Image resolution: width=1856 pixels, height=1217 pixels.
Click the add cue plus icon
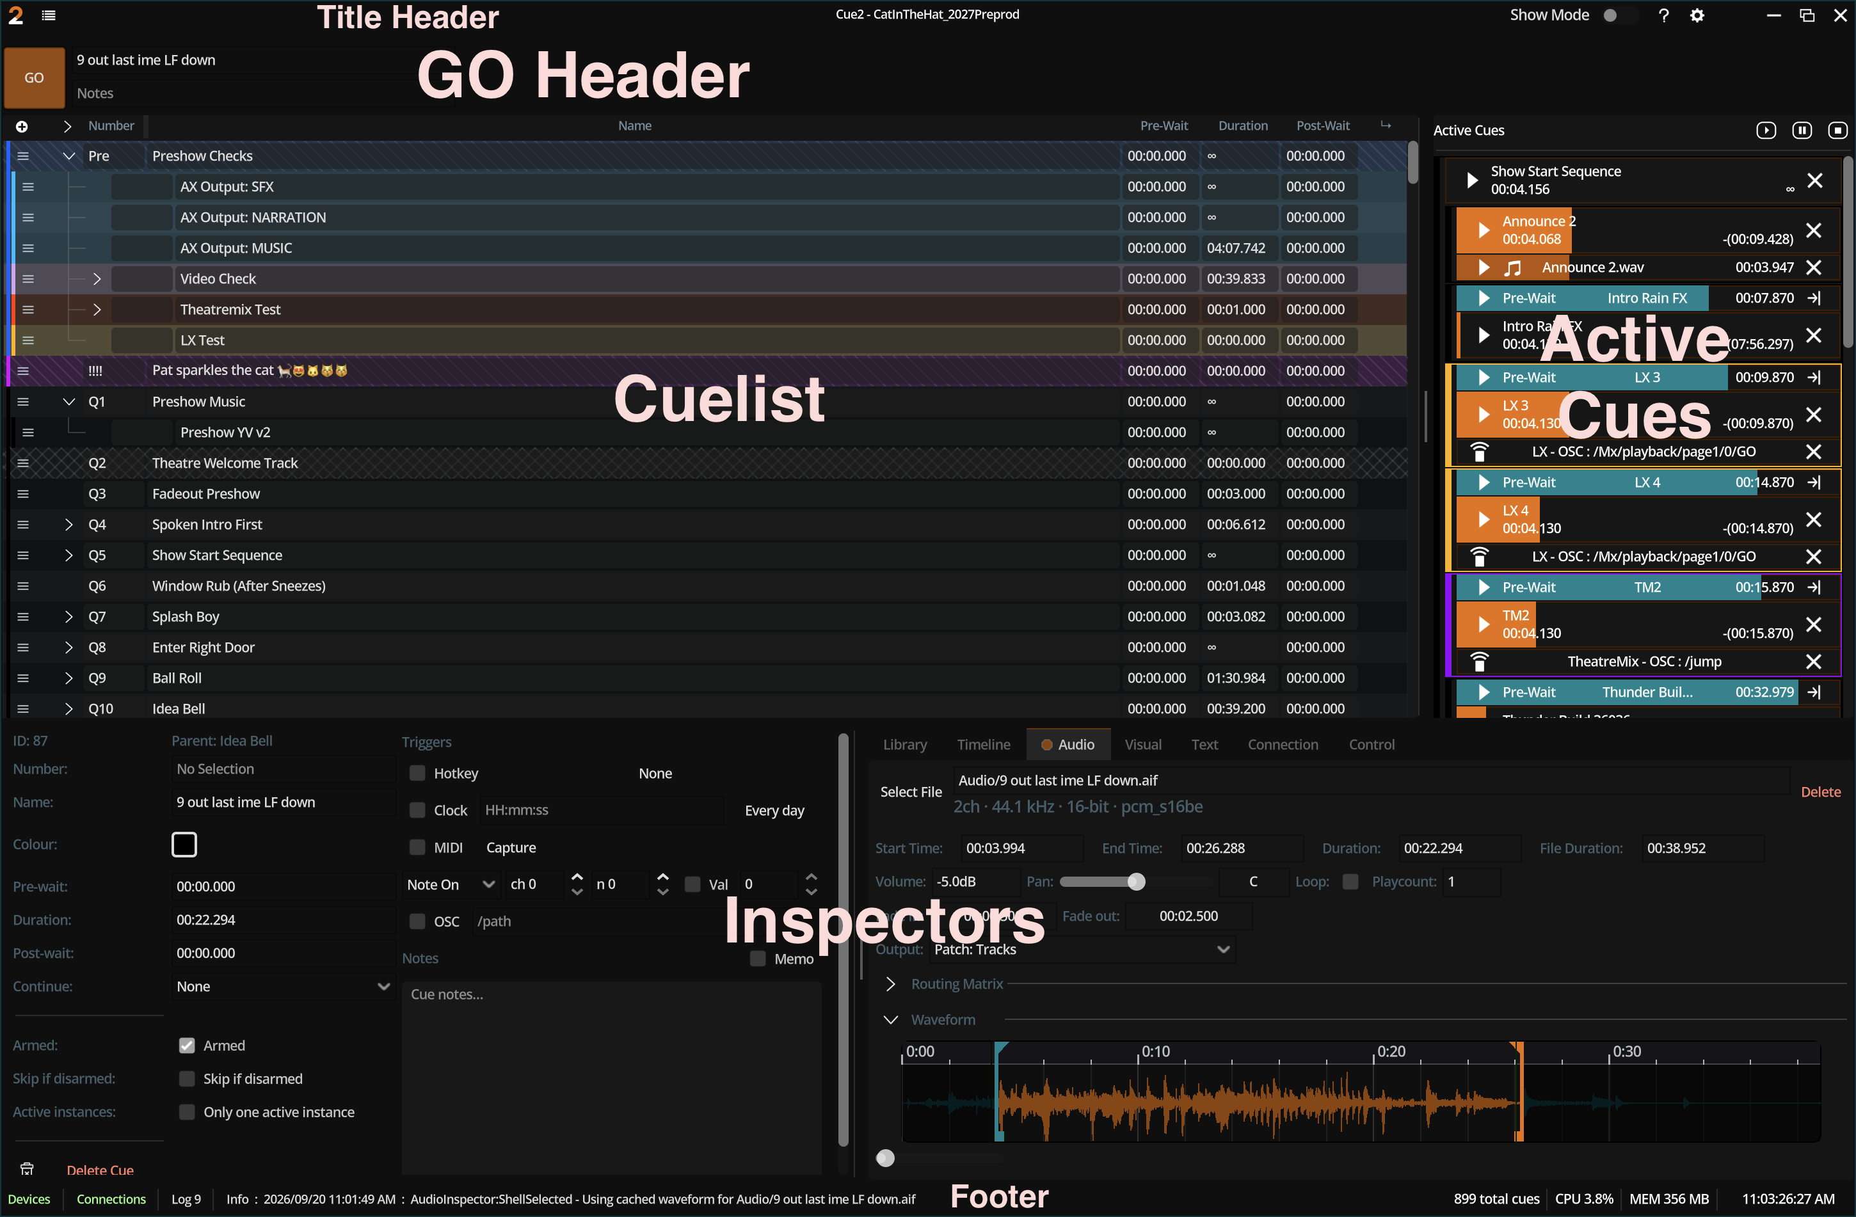coord(22,126)
